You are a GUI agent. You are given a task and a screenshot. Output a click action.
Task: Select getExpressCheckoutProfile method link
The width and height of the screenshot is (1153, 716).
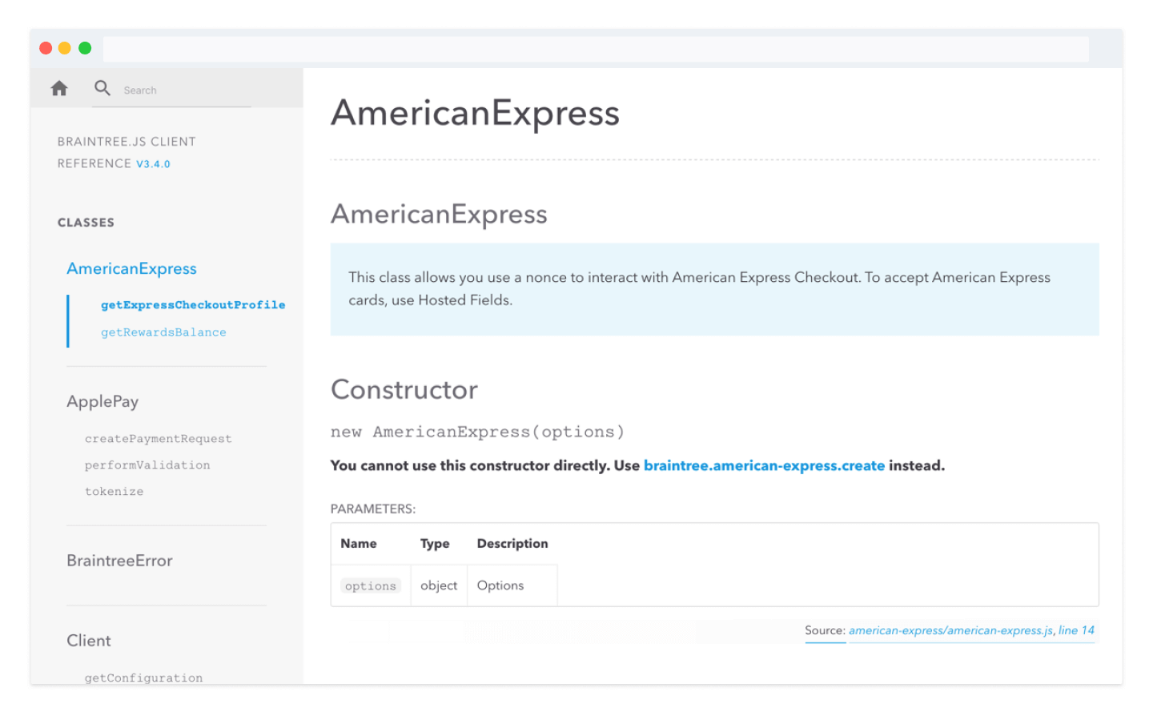point(192,305)
